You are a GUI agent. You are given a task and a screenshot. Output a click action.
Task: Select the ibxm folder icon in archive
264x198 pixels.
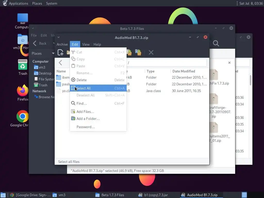point(59,77)
